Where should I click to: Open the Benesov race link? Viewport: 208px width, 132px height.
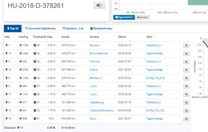(x=95, y=45)
